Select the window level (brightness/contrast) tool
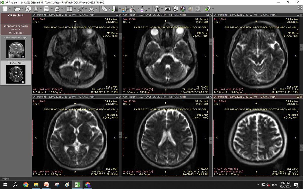Viewport: 303px width, 189px height. coord(115,9)
